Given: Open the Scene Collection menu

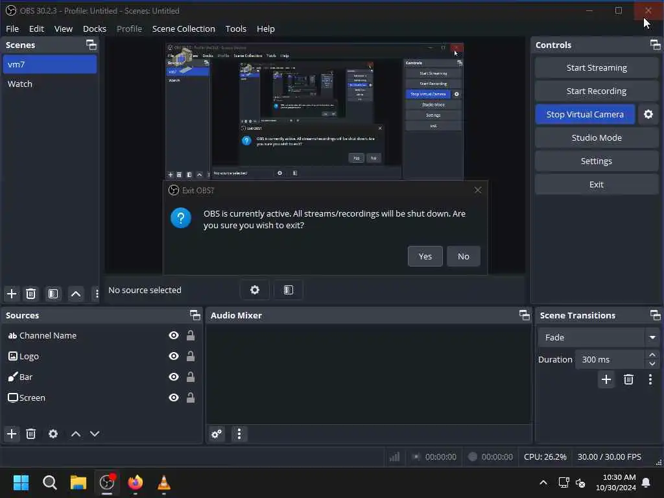Looking at the screenshot, I should click(x=184, y=29).
